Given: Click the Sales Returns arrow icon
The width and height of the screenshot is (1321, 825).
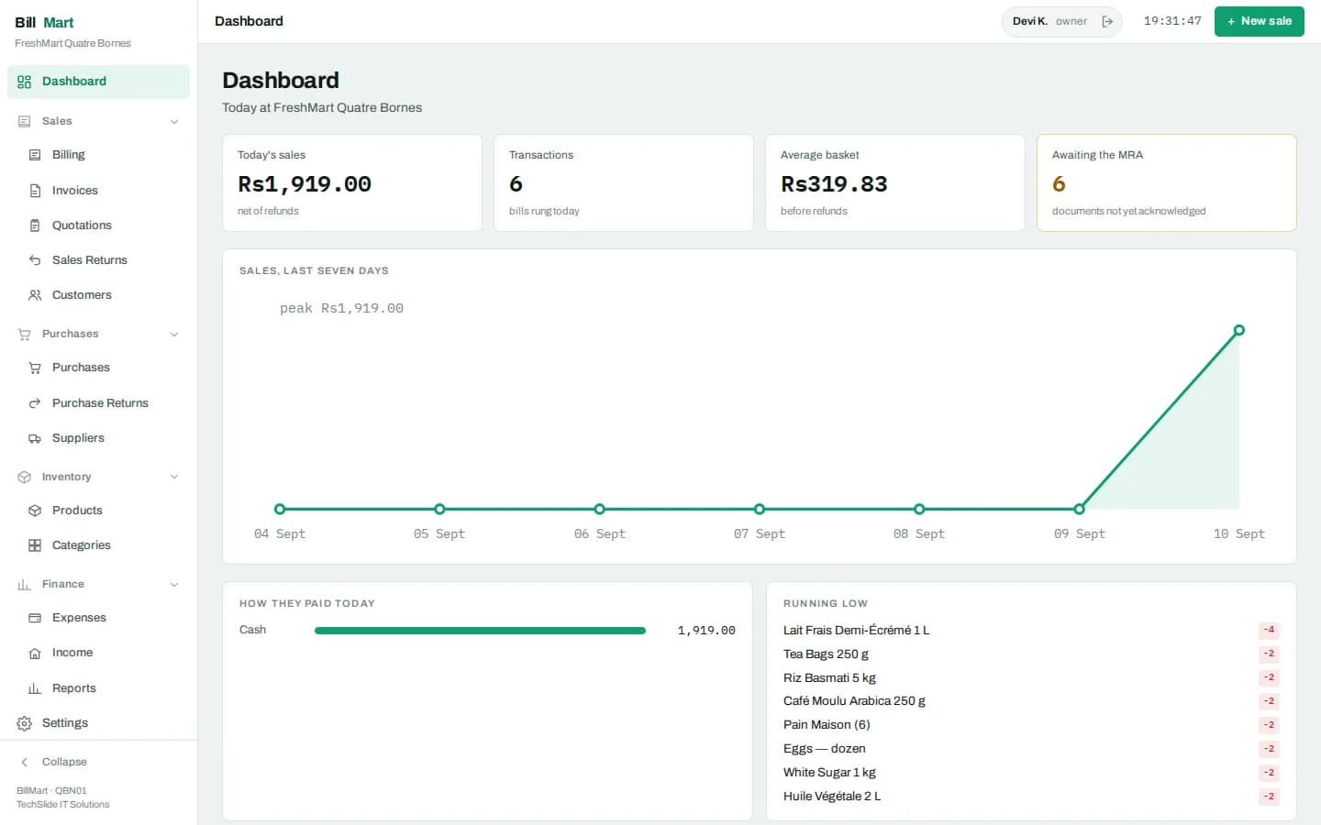Looking at the screenshot, I should (35, 260).
